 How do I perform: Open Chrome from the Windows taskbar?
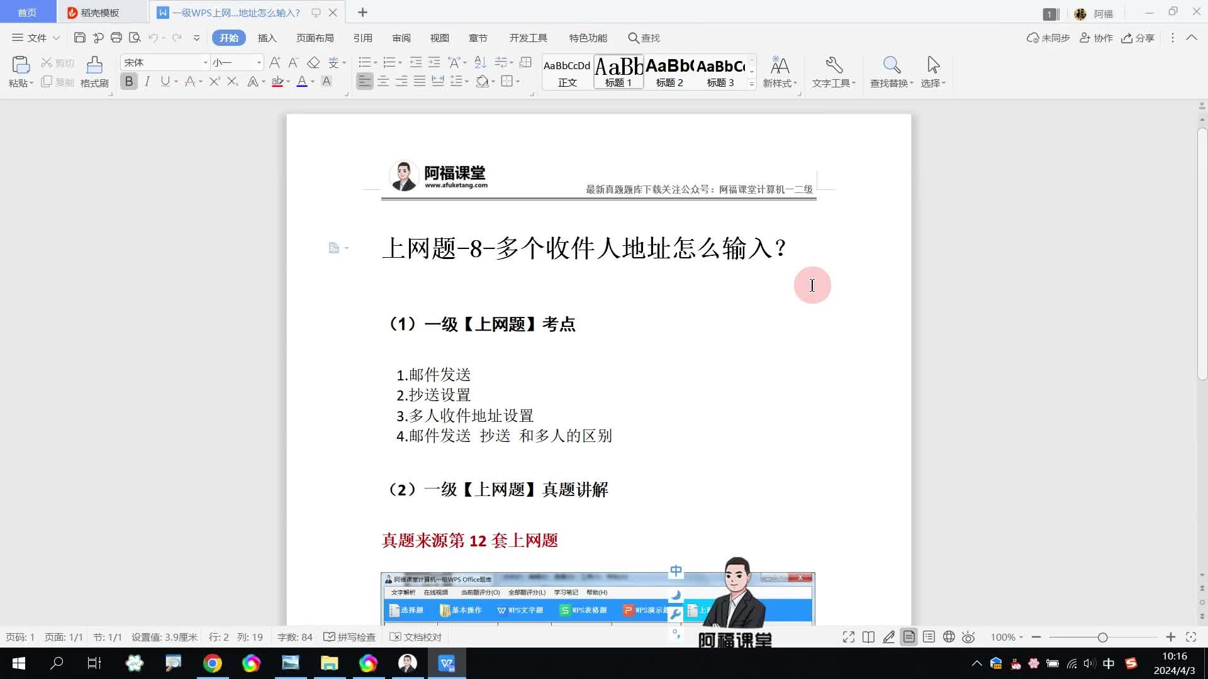(212, 663)
